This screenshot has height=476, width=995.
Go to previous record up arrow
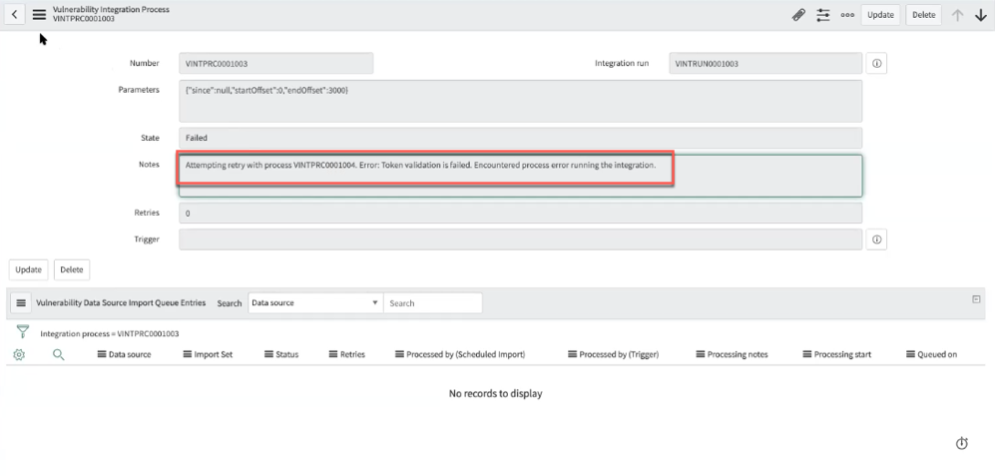(x=957, y=15)
